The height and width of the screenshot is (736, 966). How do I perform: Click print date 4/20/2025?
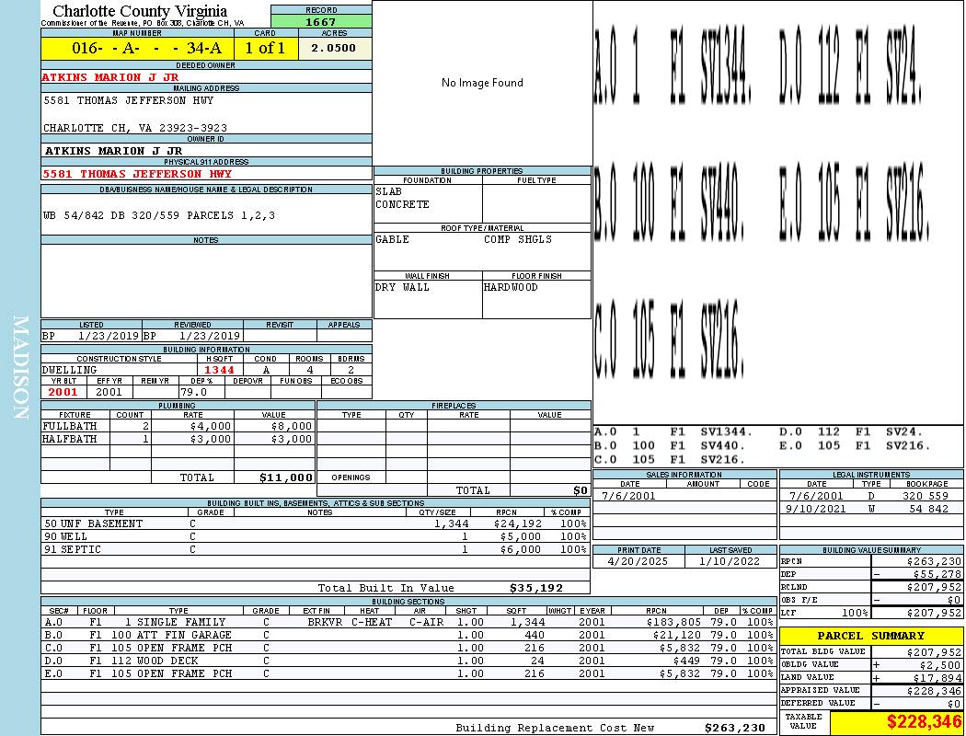pos(637,561)
